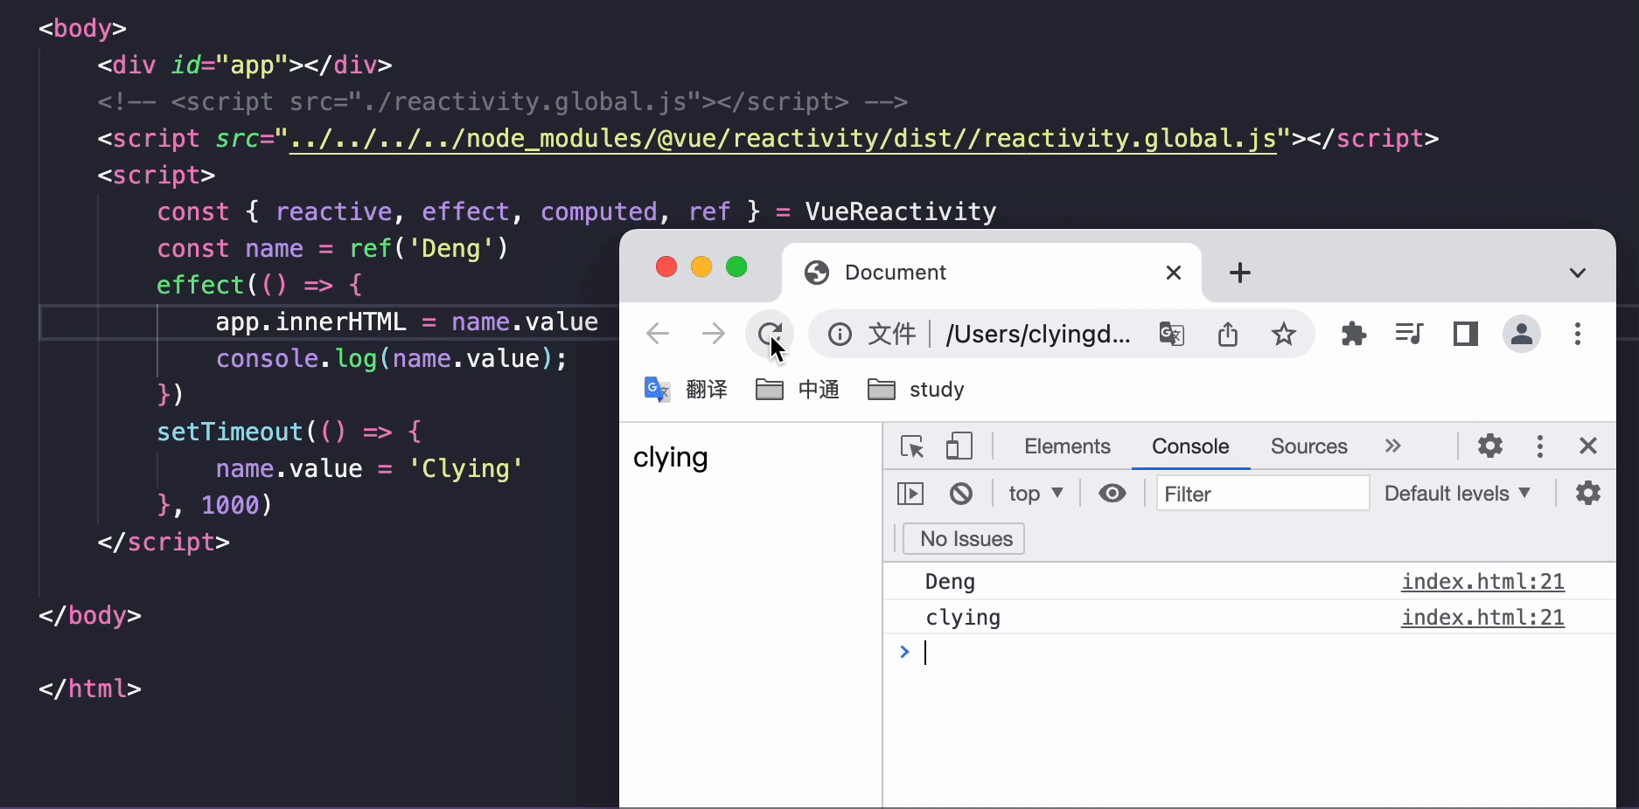Click the clying text in page
1639x809 pixels.
coord(670,458)
